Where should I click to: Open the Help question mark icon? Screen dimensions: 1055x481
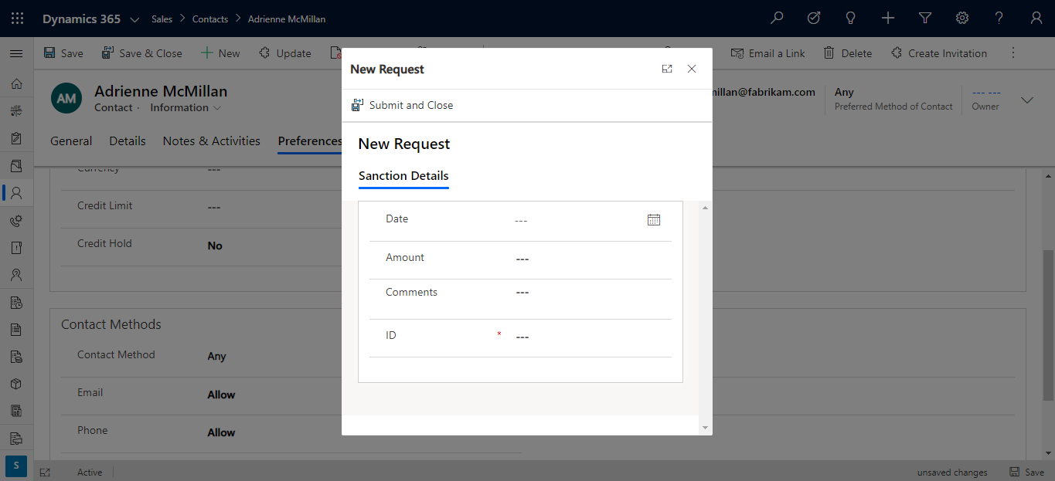click(x=999, y=17)
